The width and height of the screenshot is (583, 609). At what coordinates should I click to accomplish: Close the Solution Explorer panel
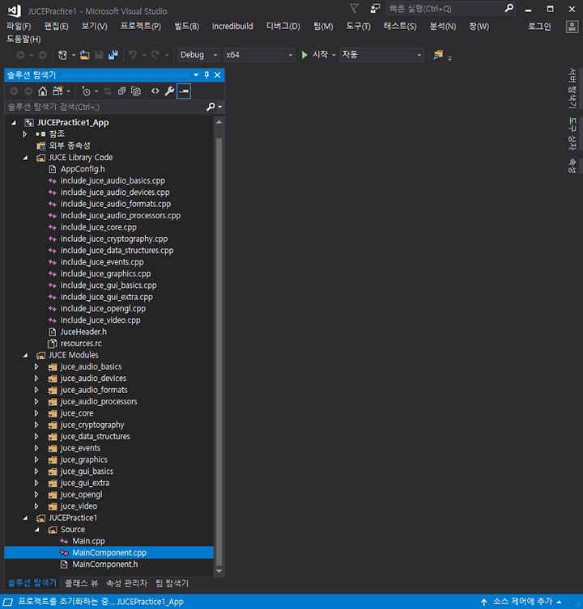click(217, 75)
